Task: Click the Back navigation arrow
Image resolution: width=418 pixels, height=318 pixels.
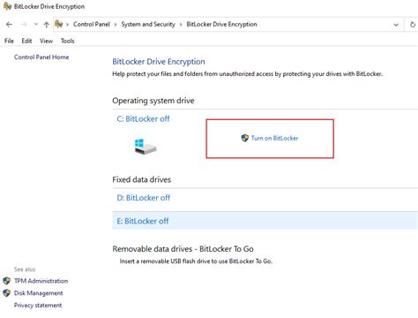Action: pos(9,25)
